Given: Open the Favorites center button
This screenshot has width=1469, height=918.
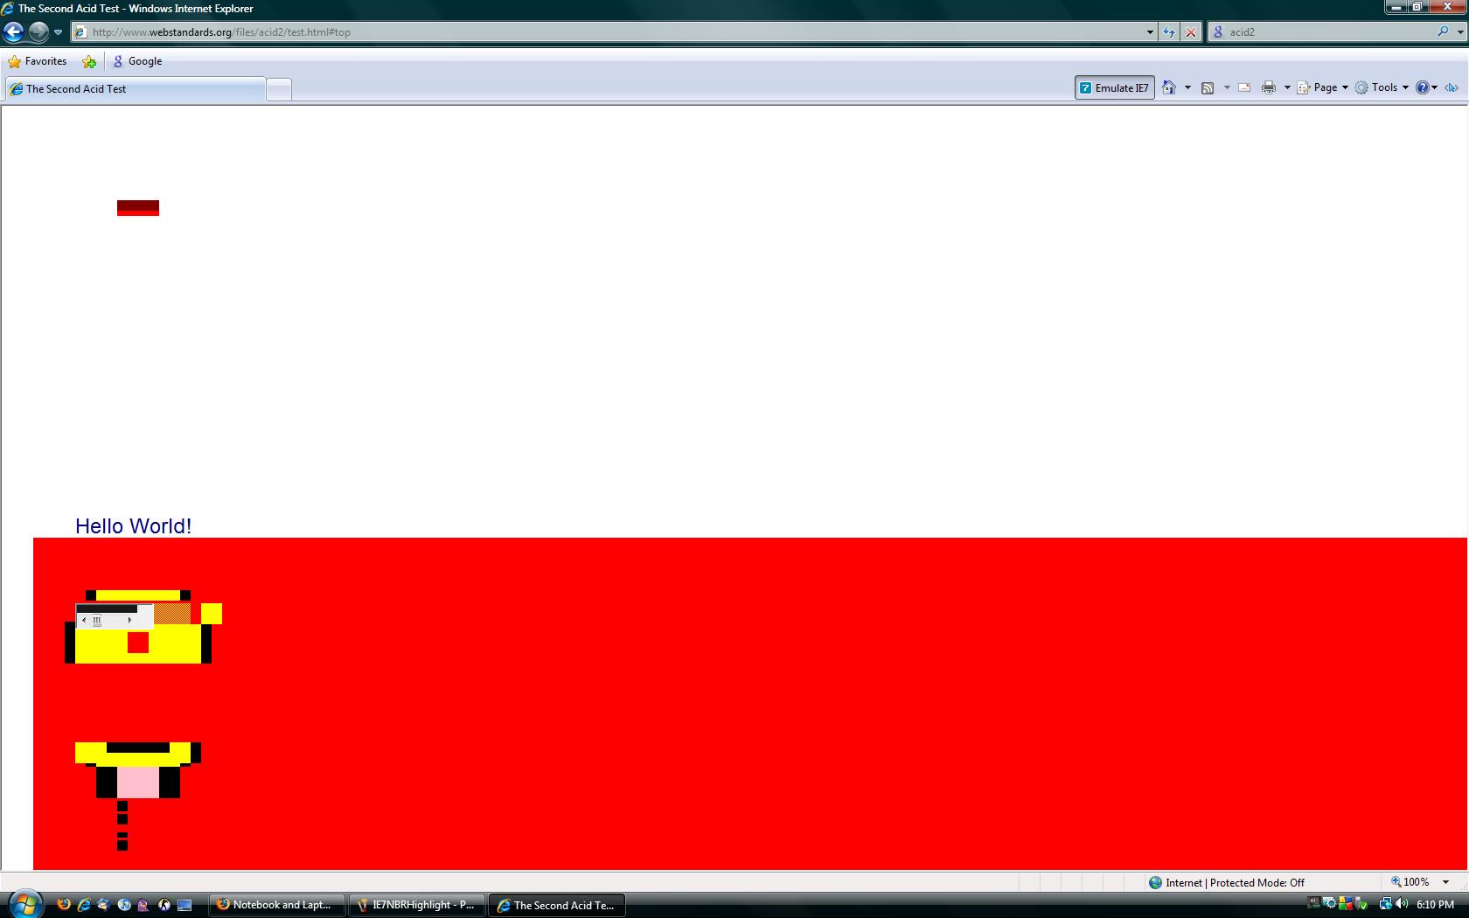Looking at the screenshot, I should click(38, 61).
